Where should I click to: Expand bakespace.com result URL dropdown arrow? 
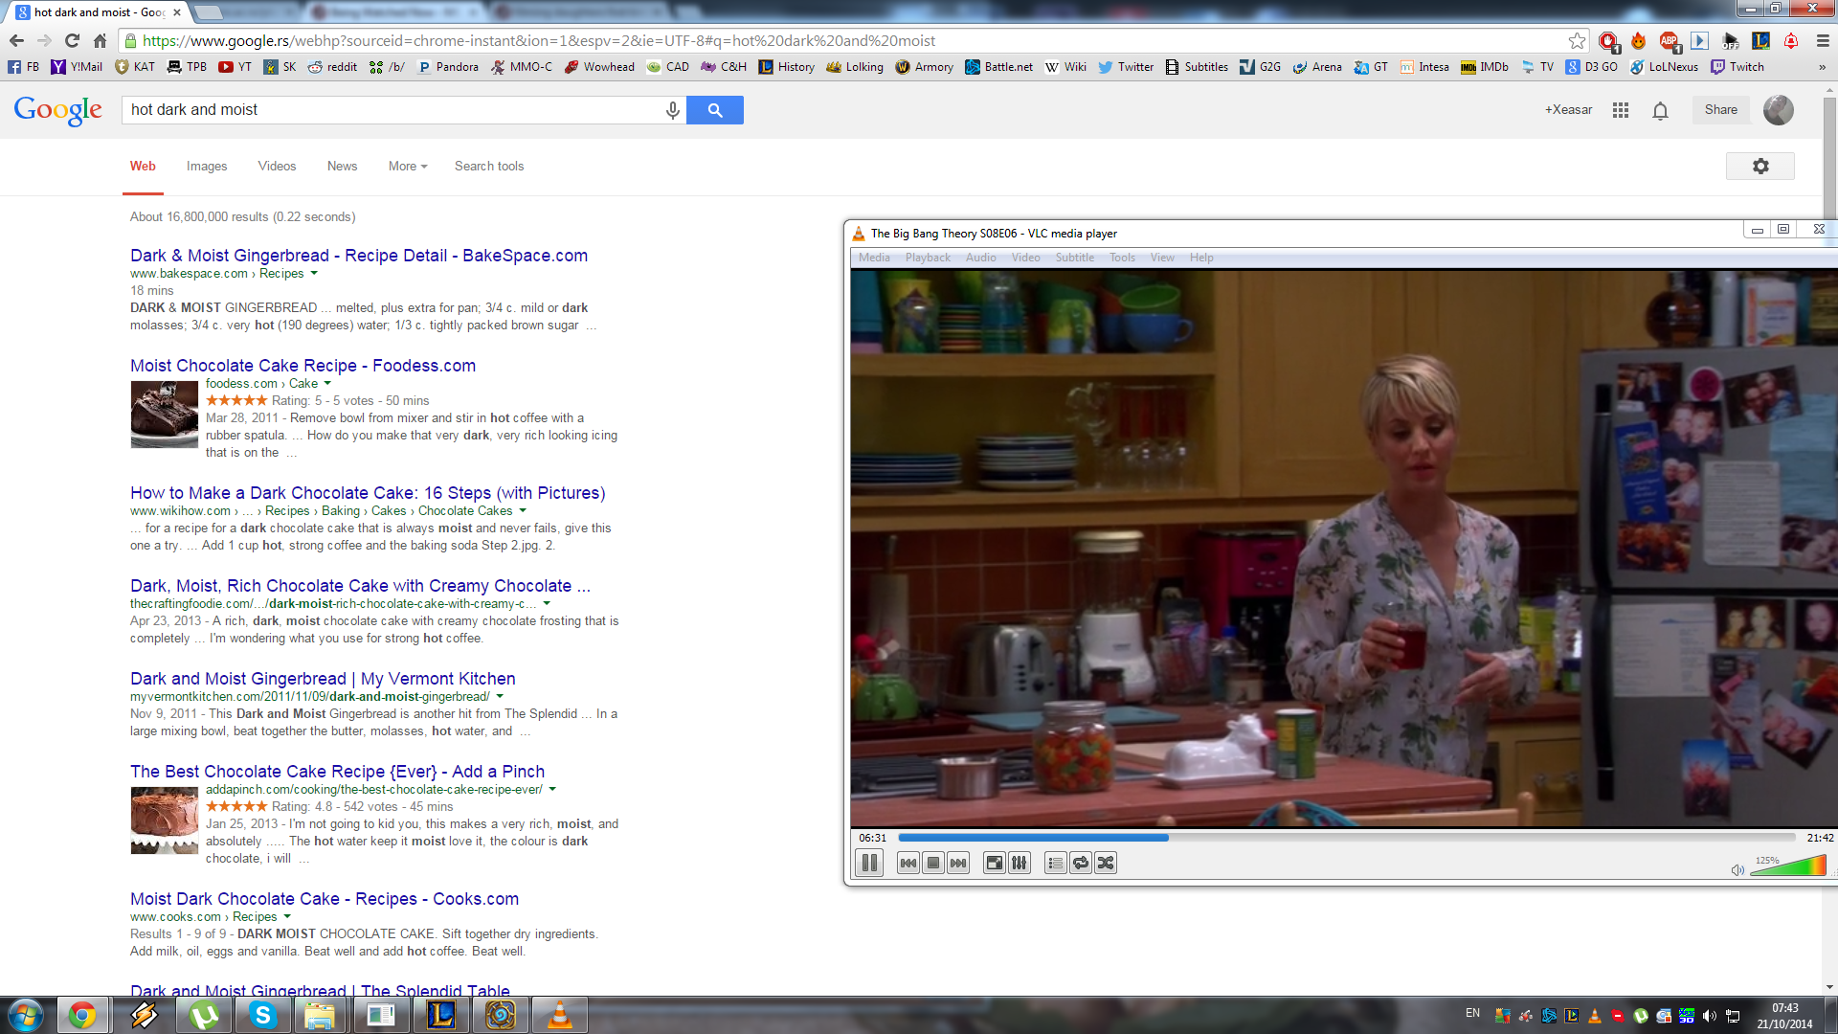click(314, 274)
